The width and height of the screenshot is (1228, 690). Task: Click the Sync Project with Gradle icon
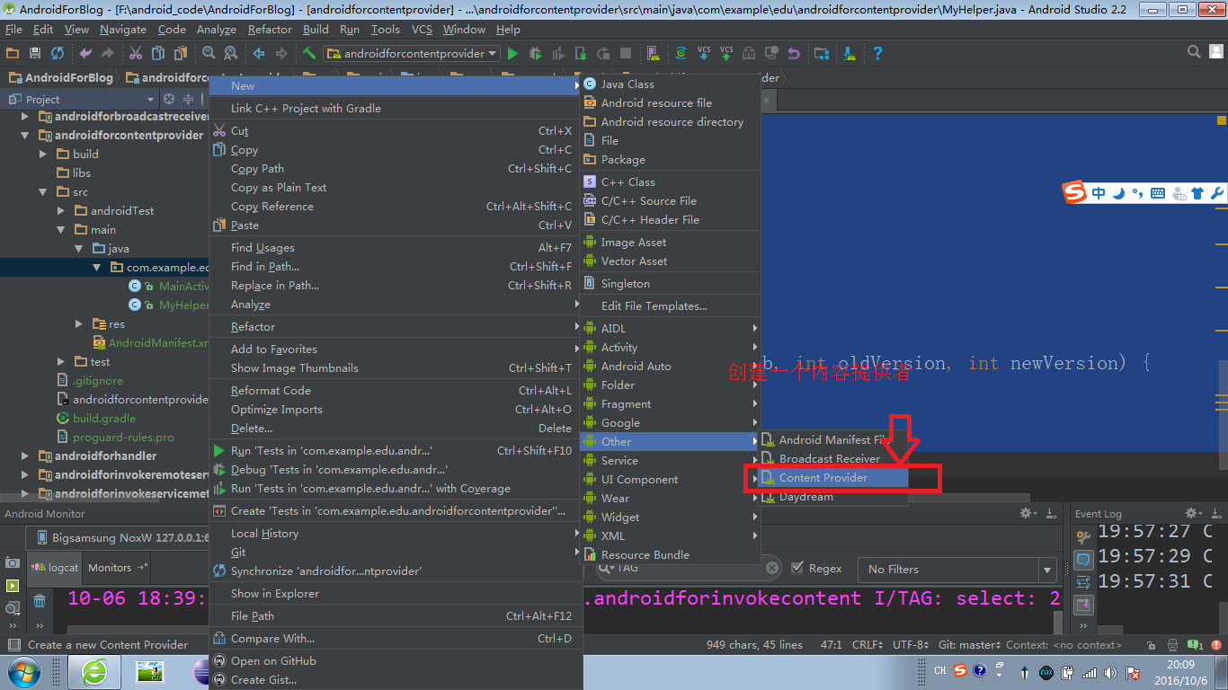[x=681, y=54]
